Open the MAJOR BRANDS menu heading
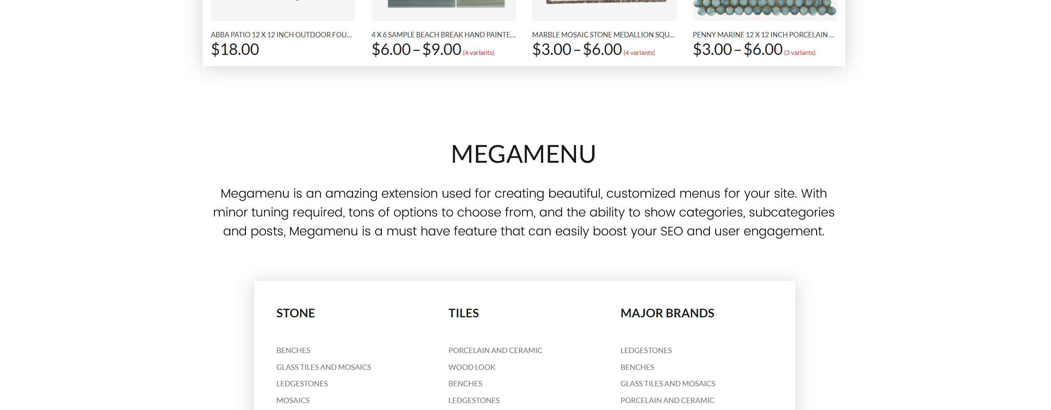 coord(668,313)
